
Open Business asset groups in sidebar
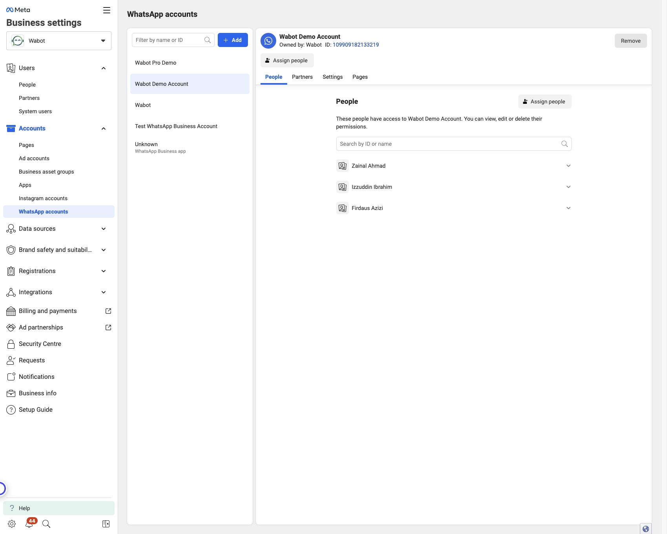[x=46, y=172]
